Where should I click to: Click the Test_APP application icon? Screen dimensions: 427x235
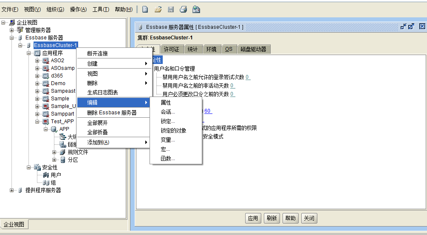tap(46, 121)
